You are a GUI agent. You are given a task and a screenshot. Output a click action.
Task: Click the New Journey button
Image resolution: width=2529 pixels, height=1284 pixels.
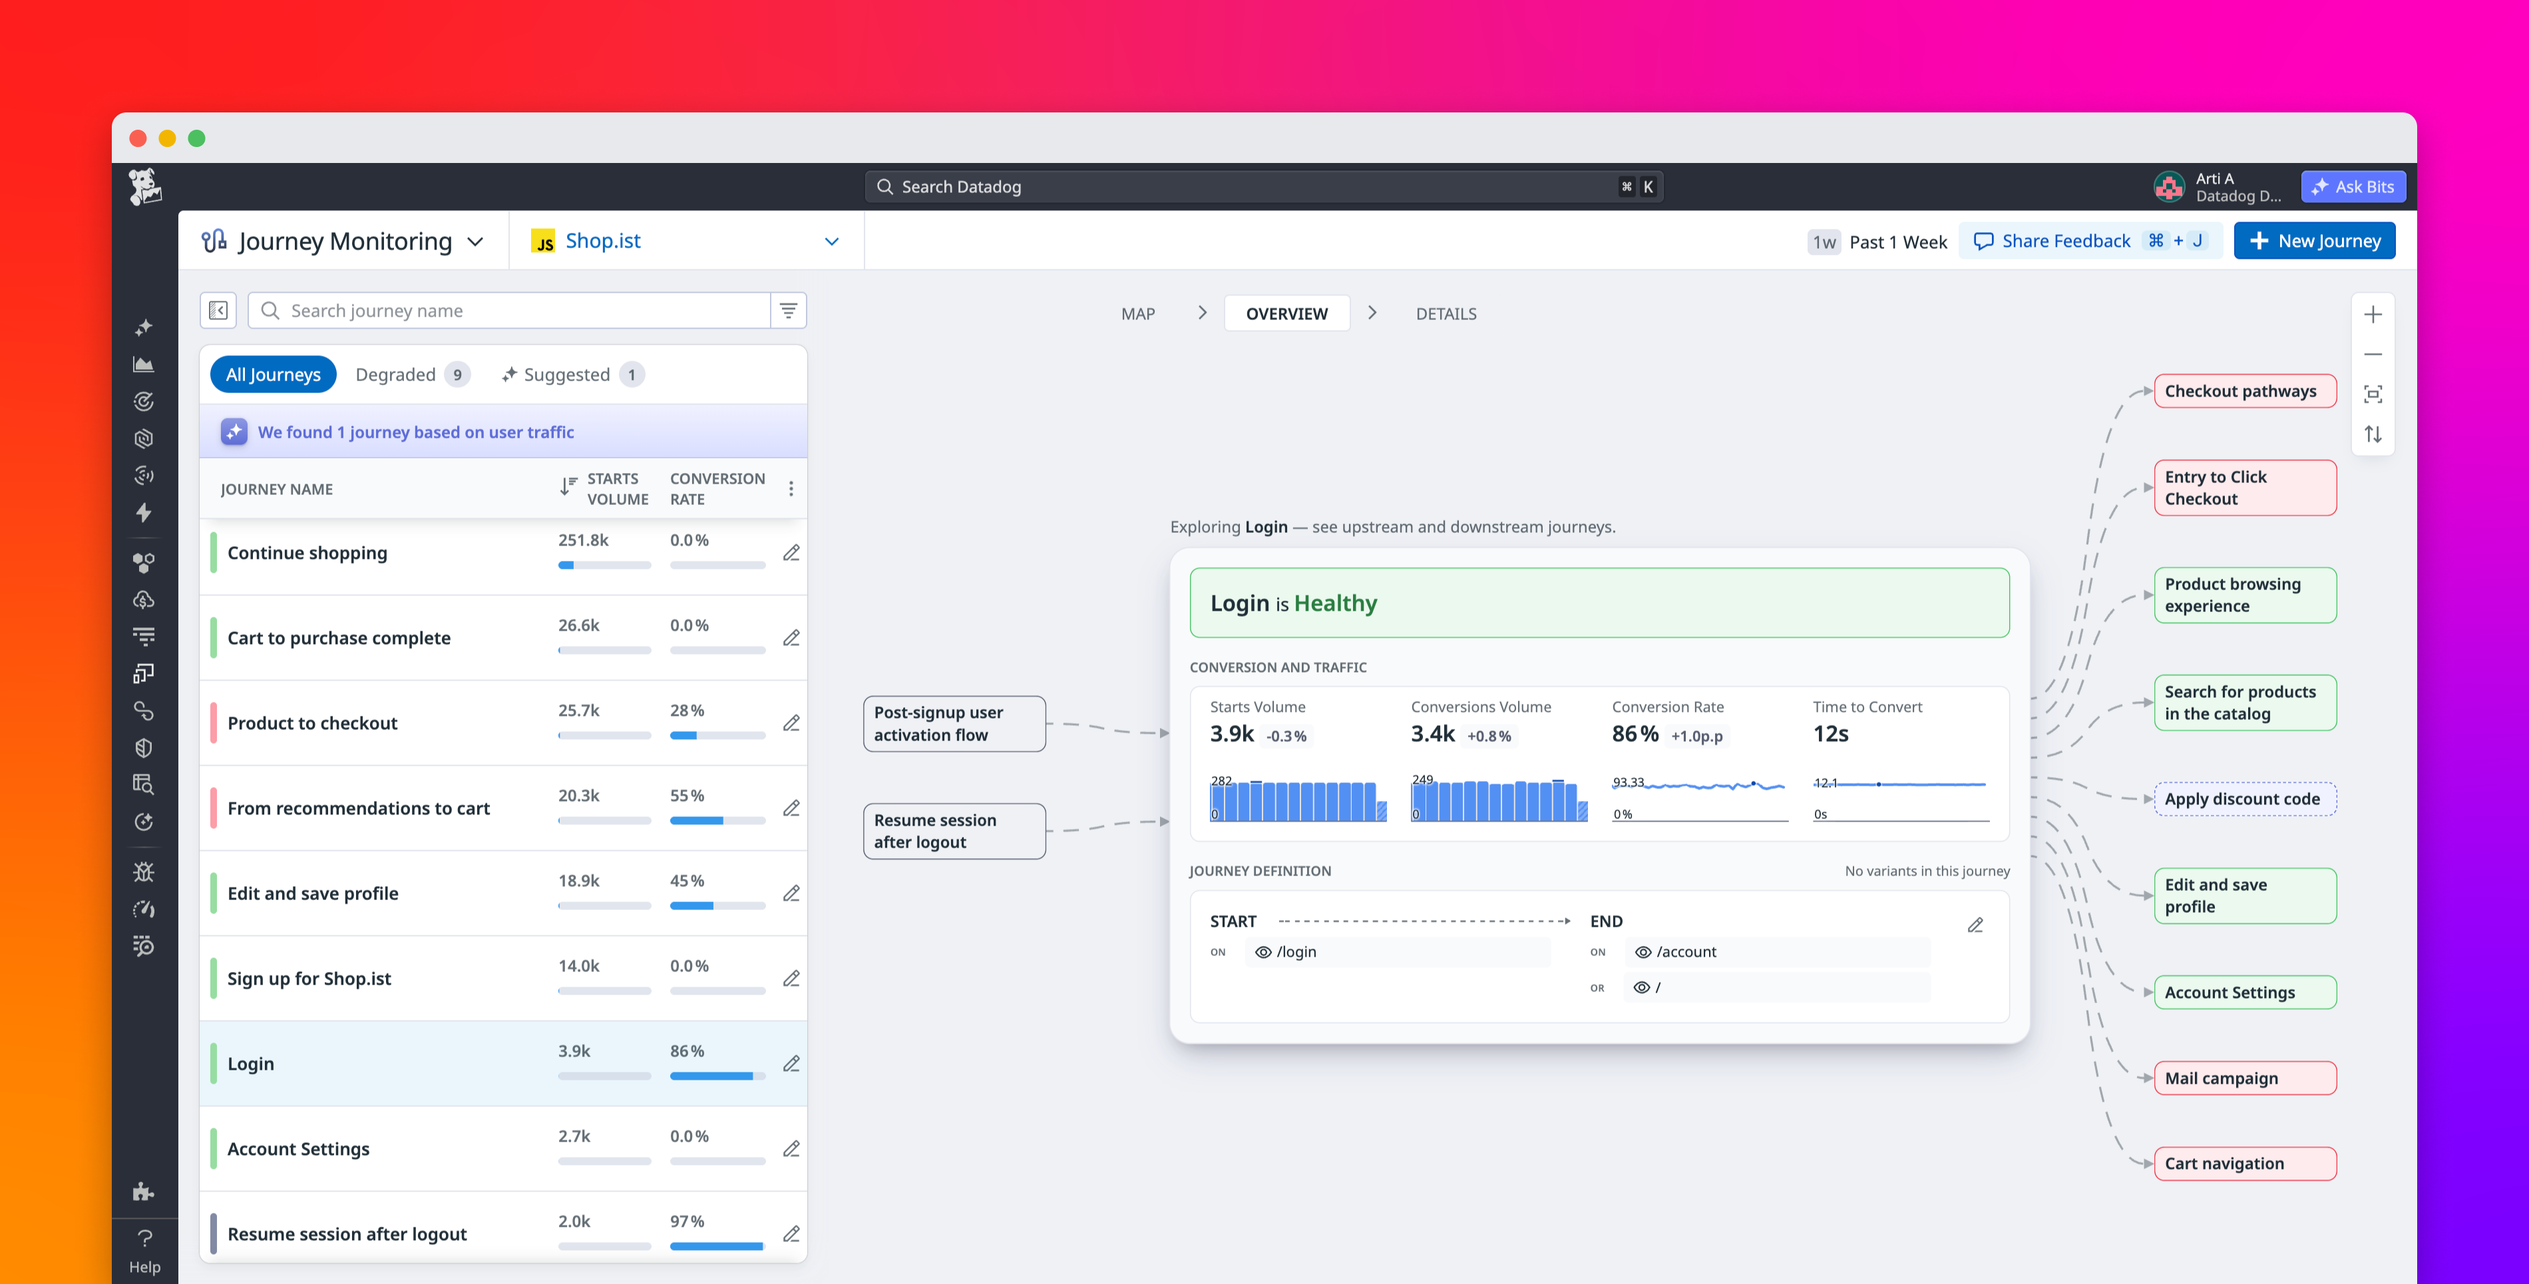tap(2314, 241)
